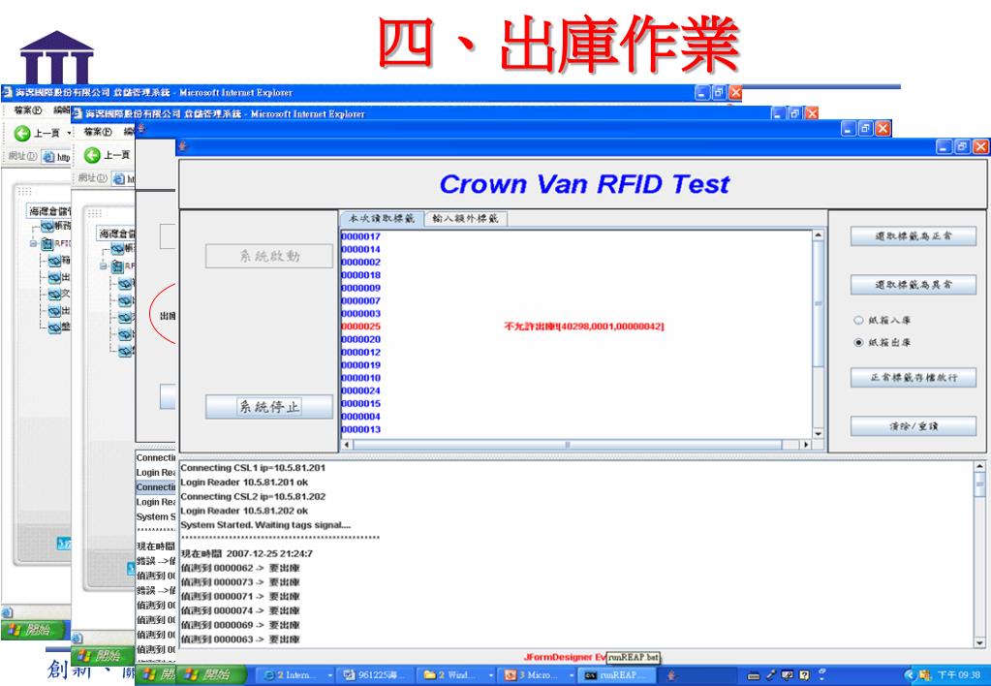The image size is (991, 686).
Task: Select the 紙箱入庫 radio option
Action: [883, 320]
